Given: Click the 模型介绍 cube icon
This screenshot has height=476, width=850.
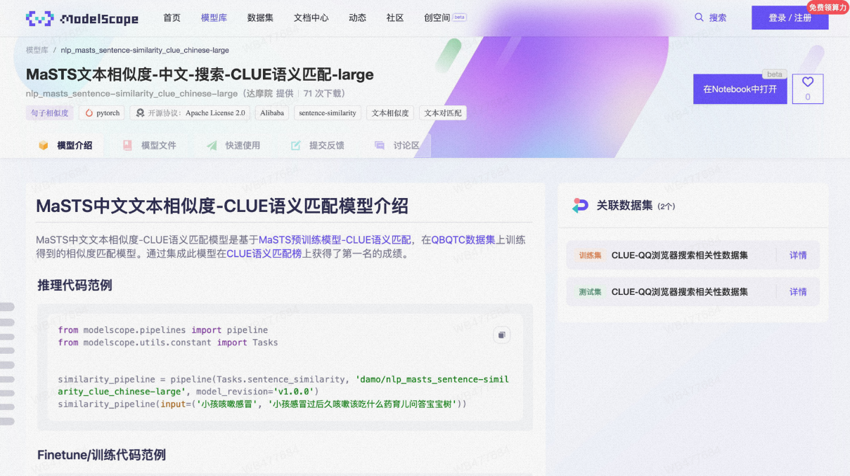Looking at the screenshot, I should [44, 145].
